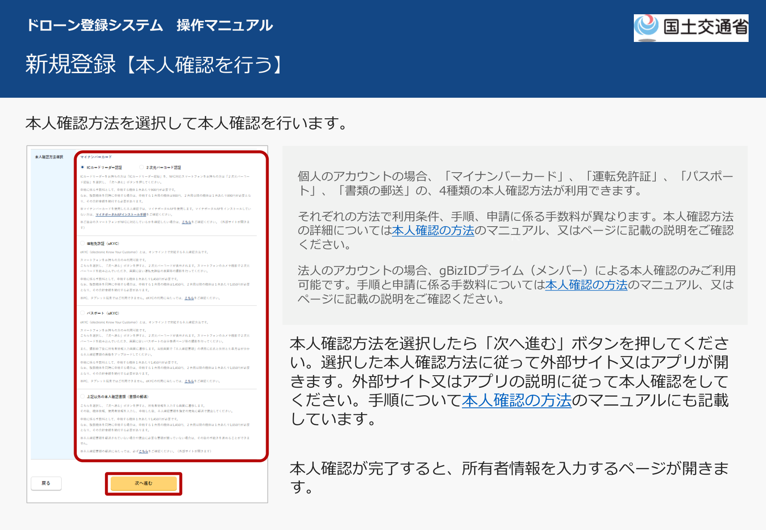766x530 pixels.
Task: Open 本人確認の方法 link in the 法人 gBizID paragraph
Action: 586,285
